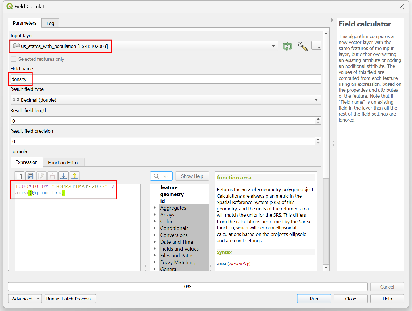Click the search magnifier in the function search box
The width and height of the screenshot is (412, 311).
pos(156,176)
